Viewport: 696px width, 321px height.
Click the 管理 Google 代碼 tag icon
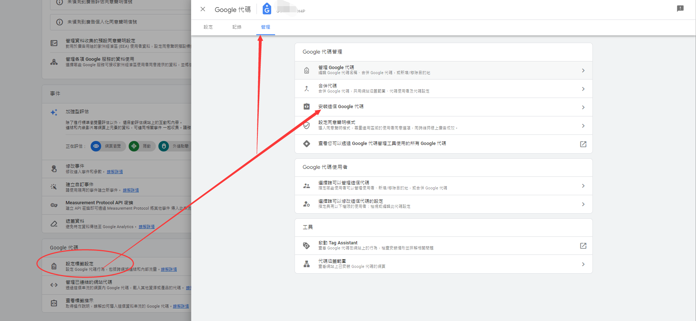(307, 70)
